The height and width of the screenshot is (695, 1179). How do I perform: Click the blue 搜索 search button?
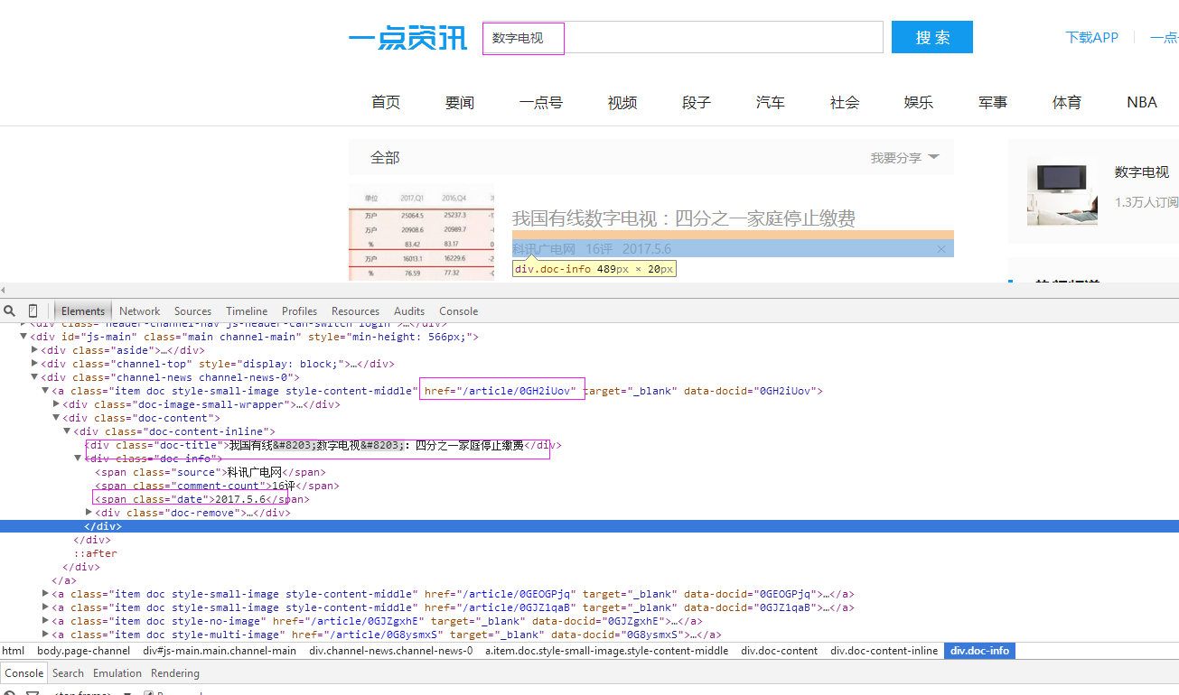[x=932, y=37]
